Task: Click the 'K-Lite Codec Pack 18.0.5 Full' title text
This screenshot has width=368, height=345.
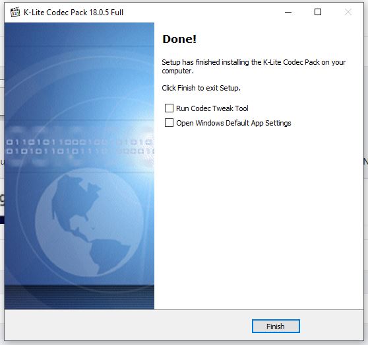Action: pyautogui.click(x=73, y=13)
